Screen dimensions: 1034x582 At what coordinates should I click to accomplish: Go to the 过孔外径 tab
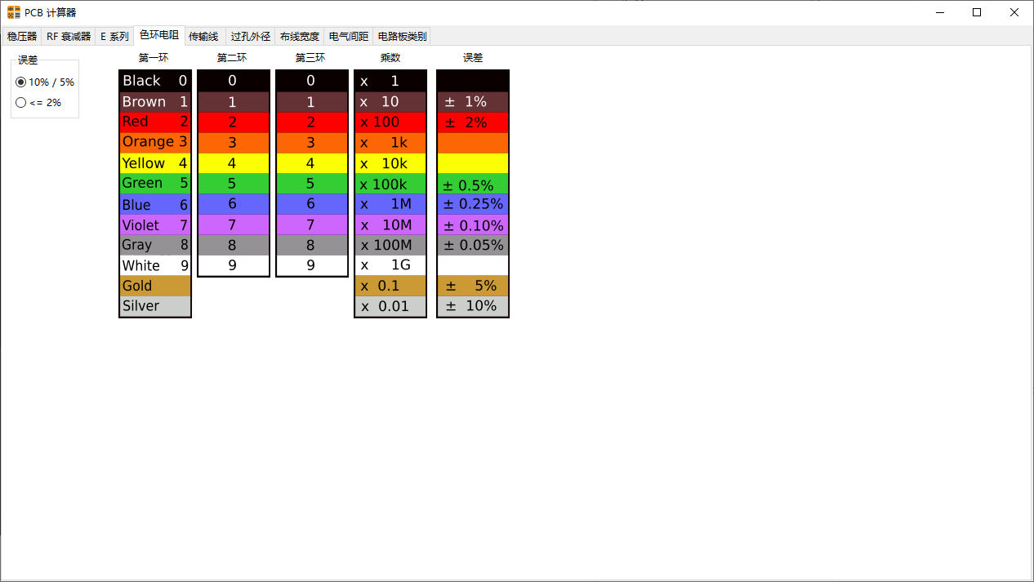tap(250, 37)
